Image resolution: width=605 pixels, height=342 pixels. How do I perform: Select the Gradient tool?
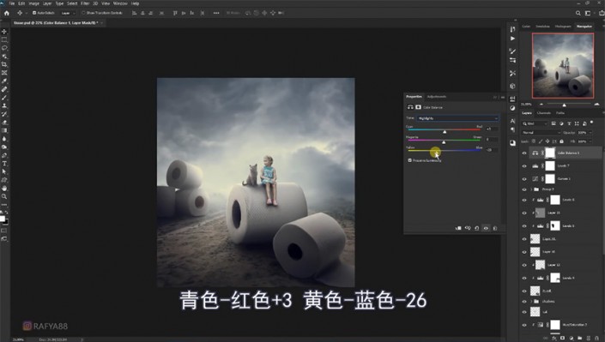(x=4, y=130)
